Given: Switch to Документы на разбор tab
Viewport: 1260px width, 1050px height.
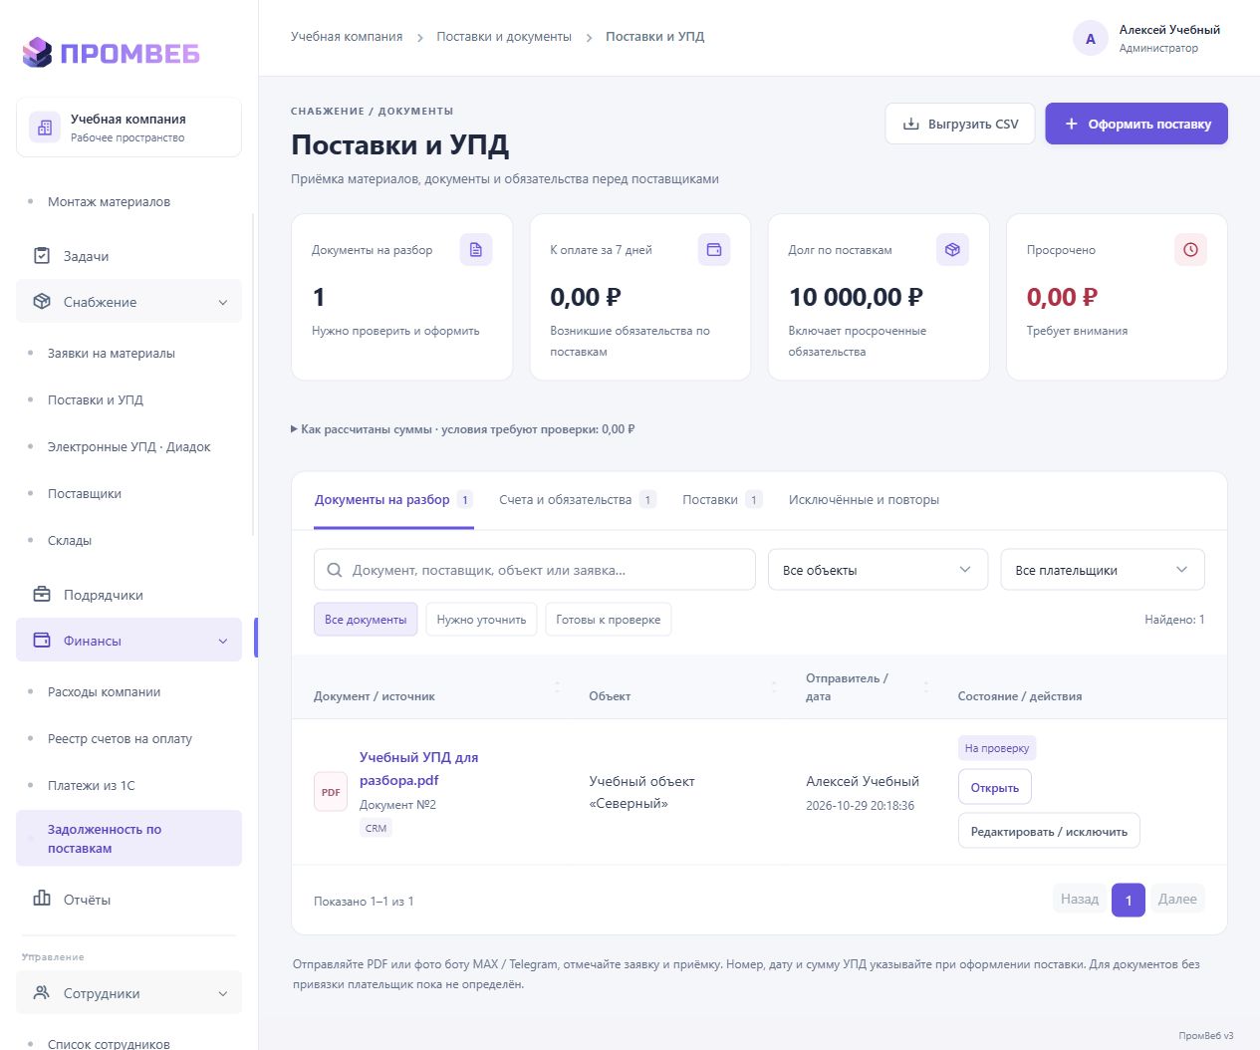Looking at the screenshot, I should 393,500.
